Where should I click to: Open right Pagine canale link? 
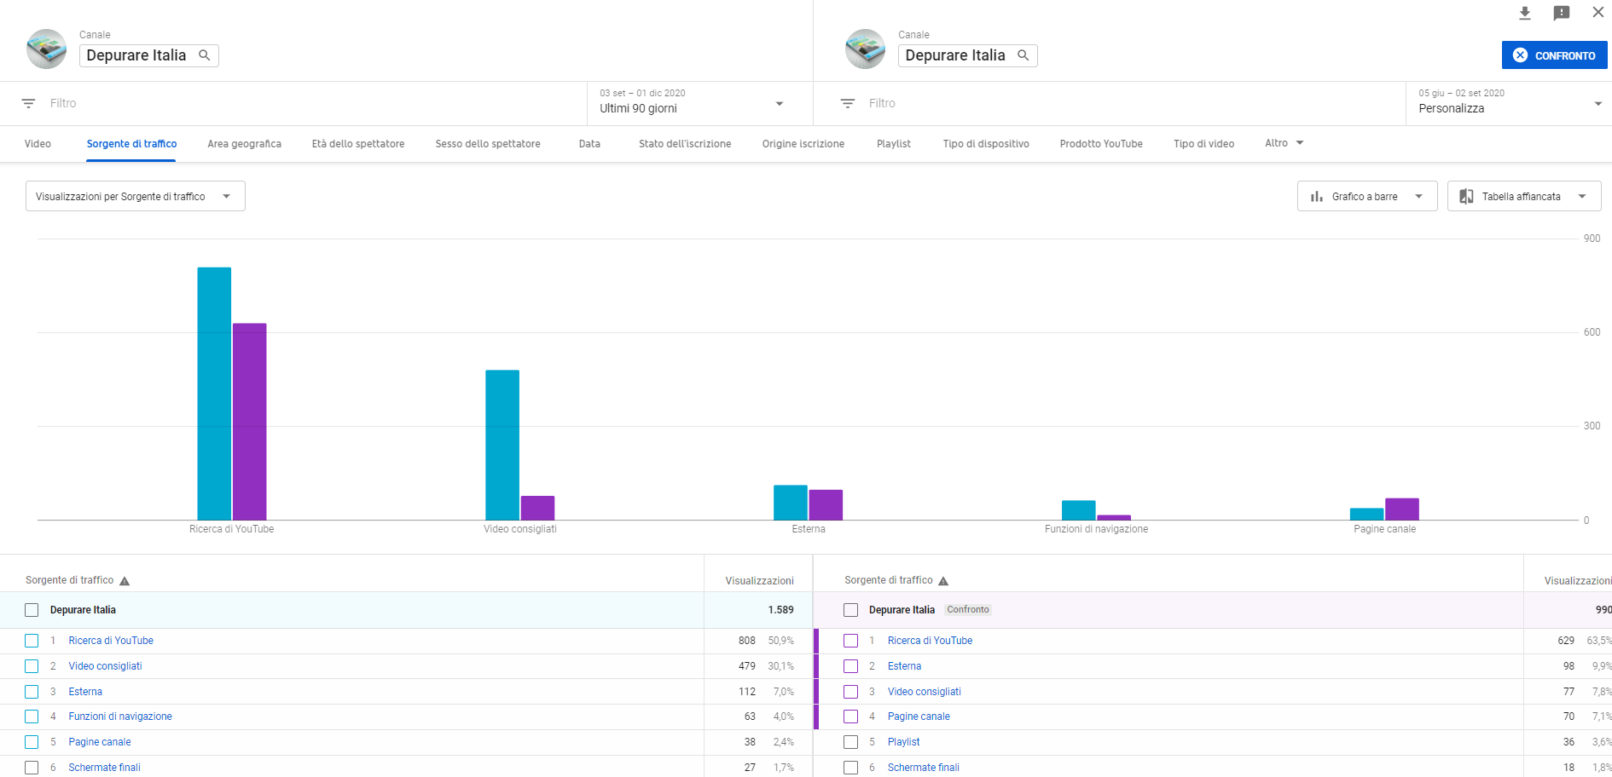click(x=919, y=717)
